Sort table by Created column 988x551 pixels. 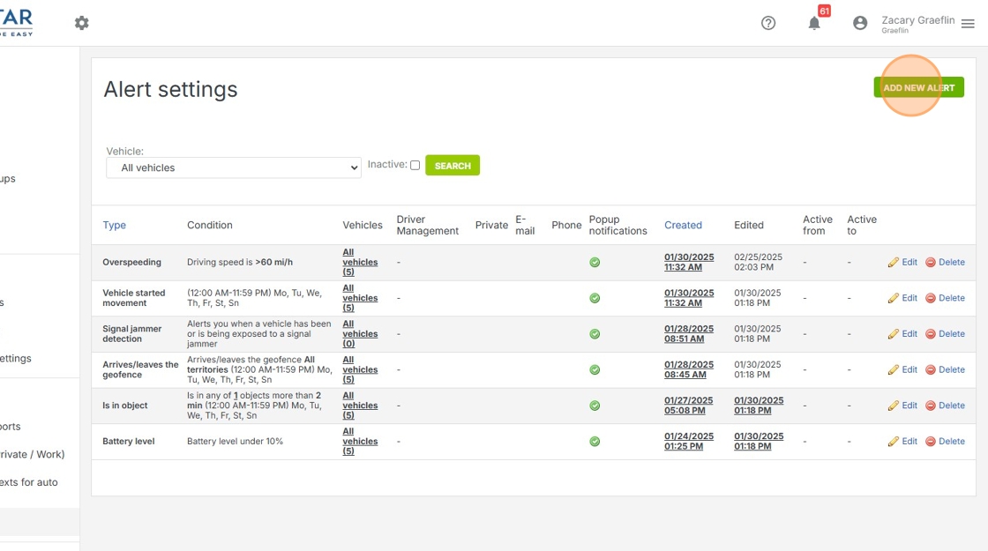click(683, 225)
